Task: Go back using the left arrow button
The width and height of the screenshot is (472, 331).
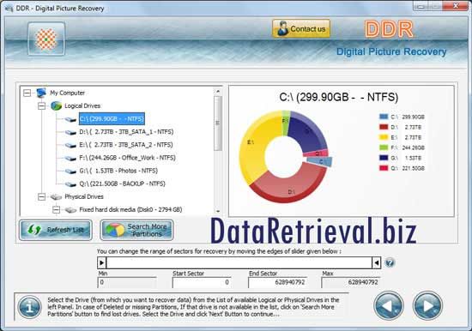Action: pos(388,306)
